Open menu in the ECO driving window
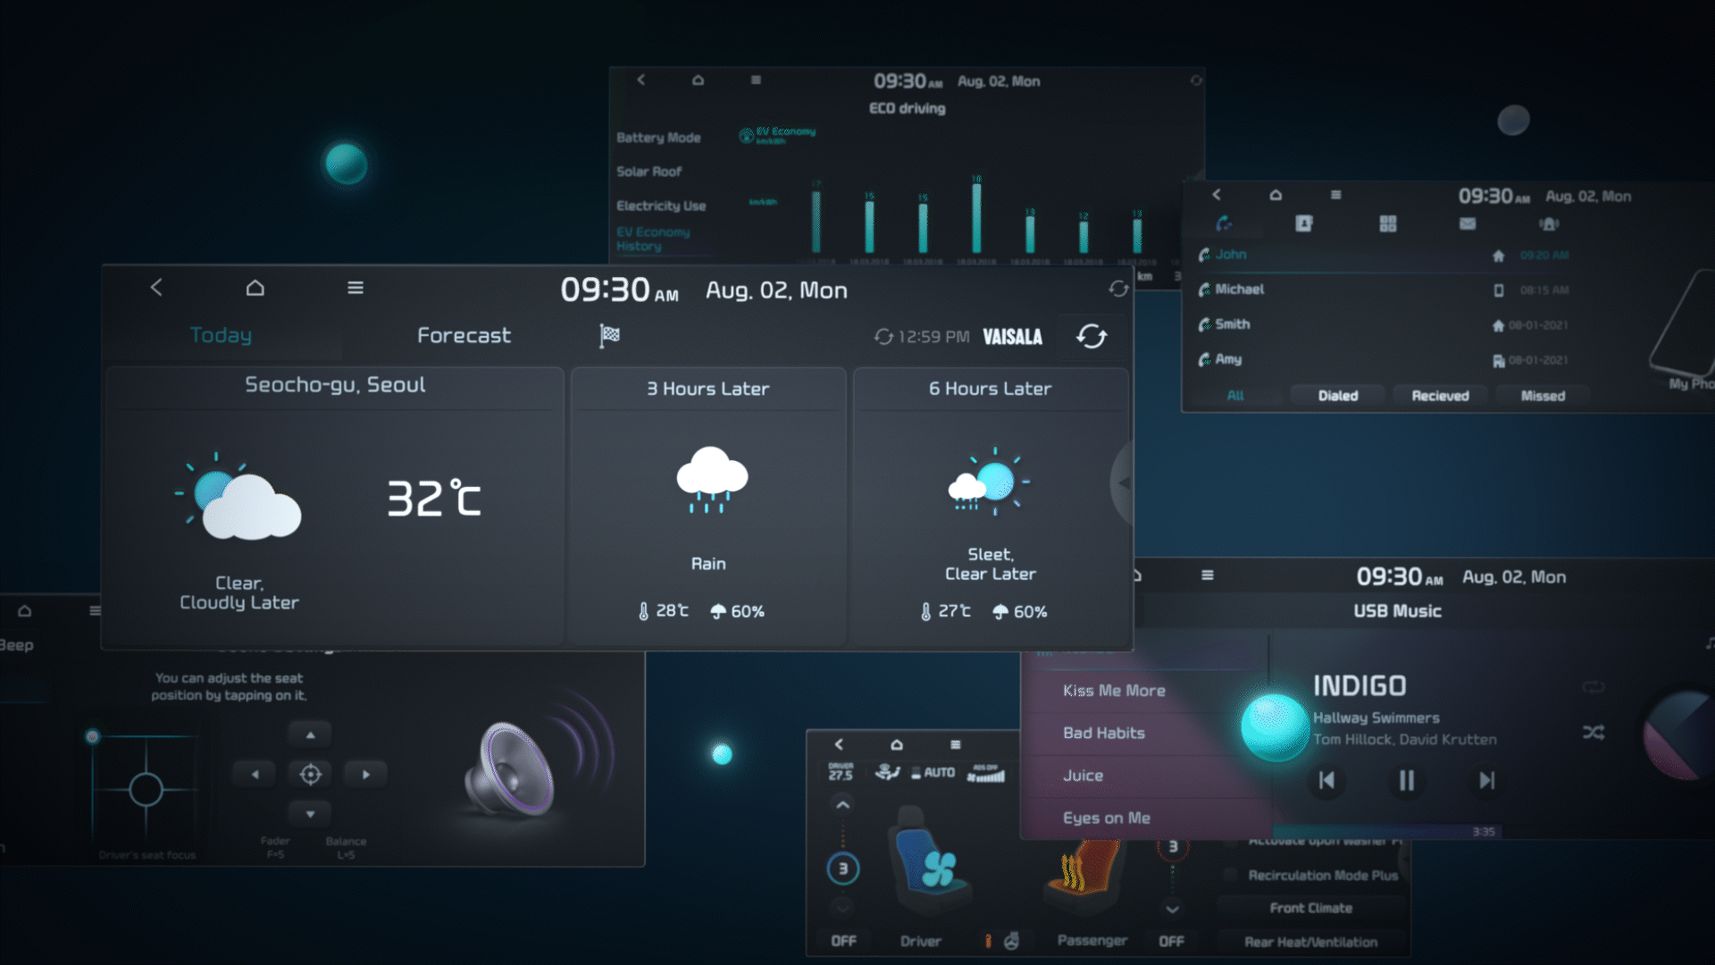1715x965 pixels. click(756, 80)
